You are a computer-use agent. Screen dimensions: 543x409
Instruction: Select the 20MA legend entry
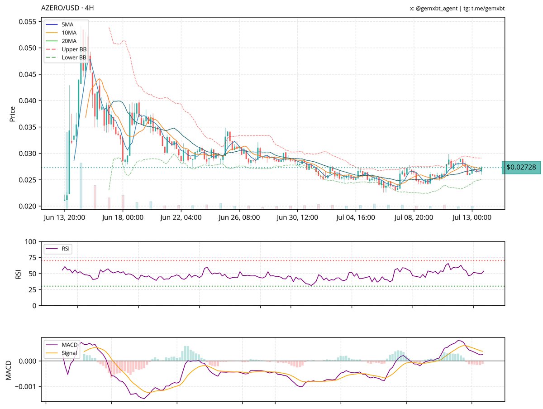(61, 41)
